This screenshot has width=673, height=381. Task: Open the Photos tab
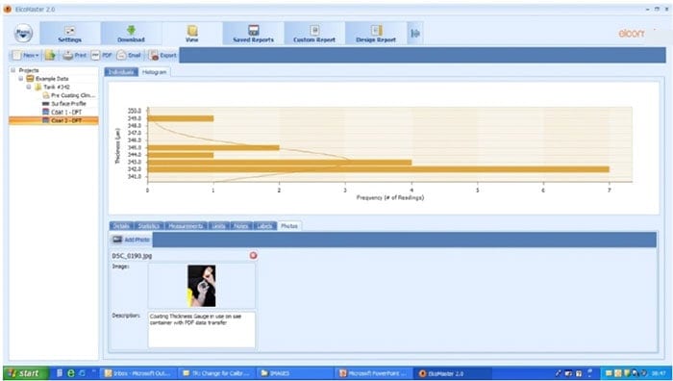pyautogui.click(x=289, y=226)
